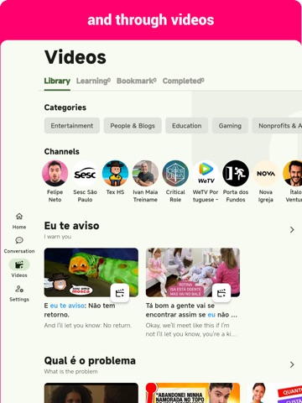302x403 pixels.
Task: Tap clip icon on 'Tá bom a gente' video
Action: pos(221,293)
